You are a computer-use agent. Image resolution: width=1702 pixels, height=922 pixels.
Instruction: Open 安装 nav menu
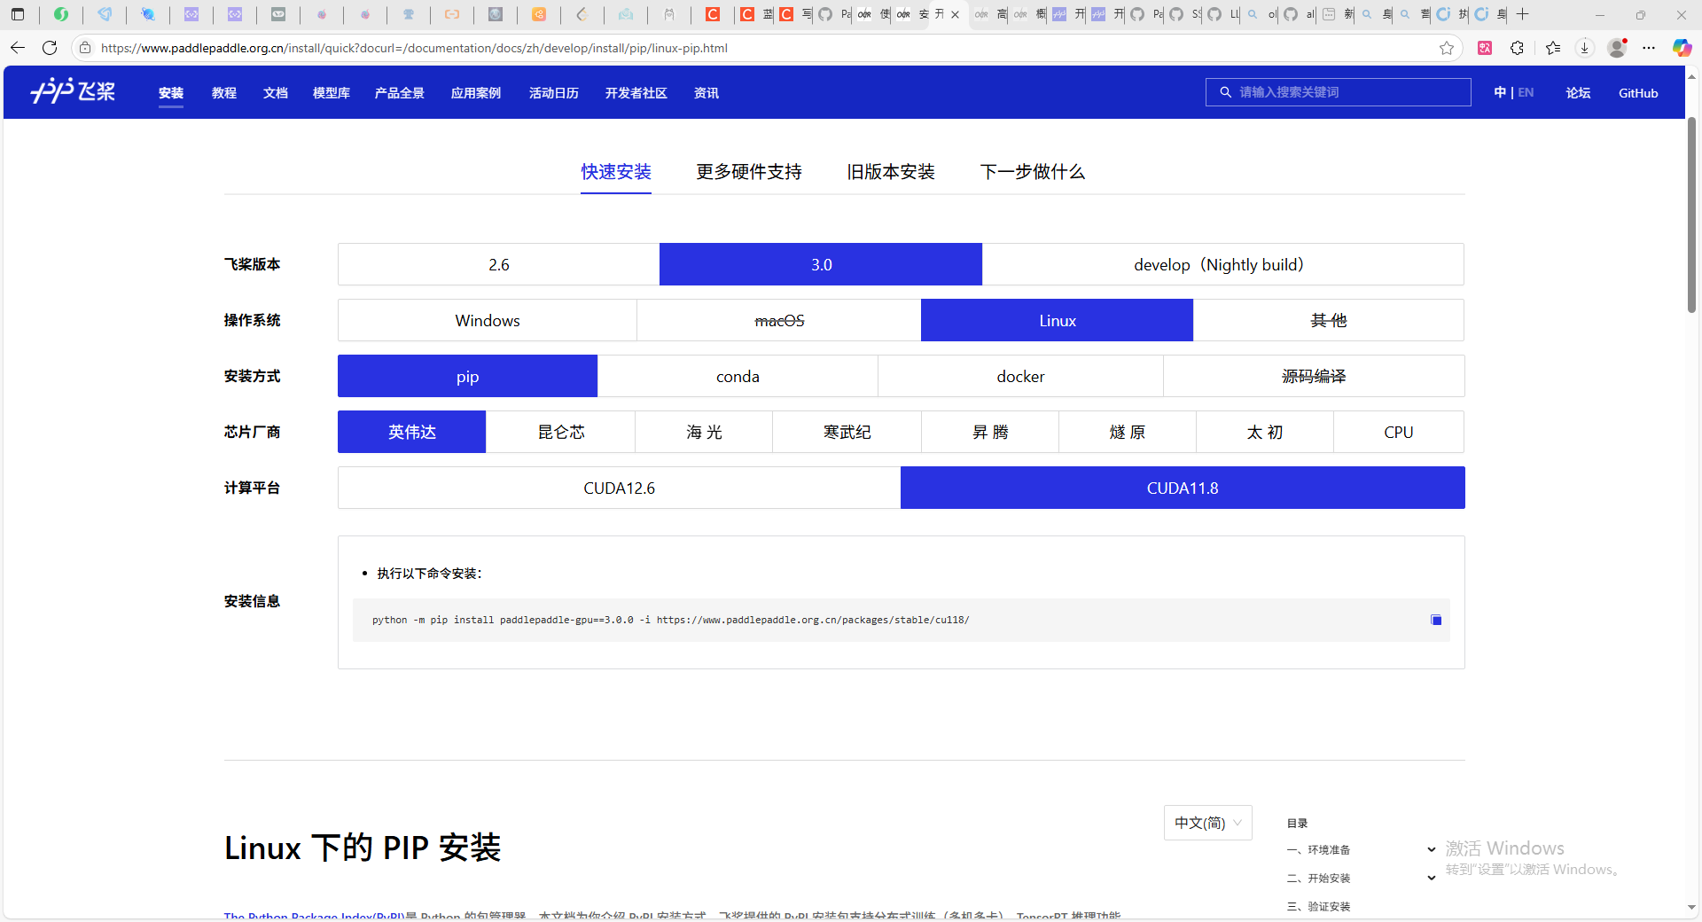pyautogui.click(x=171, y=93)
